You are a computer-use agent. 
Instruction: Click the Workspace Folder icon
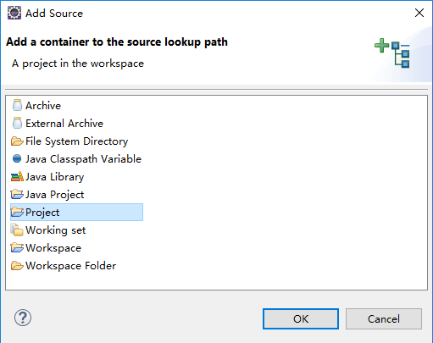[x=17, y=266]
